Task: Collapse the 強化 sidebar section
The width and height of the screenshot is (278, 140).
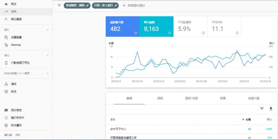Action: point(48,55)
